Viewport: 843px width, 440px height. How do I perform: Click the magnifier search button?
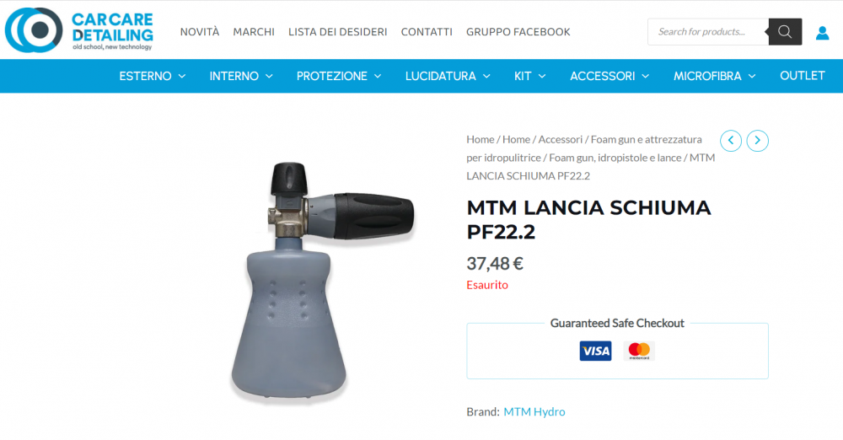coord(785,32)
